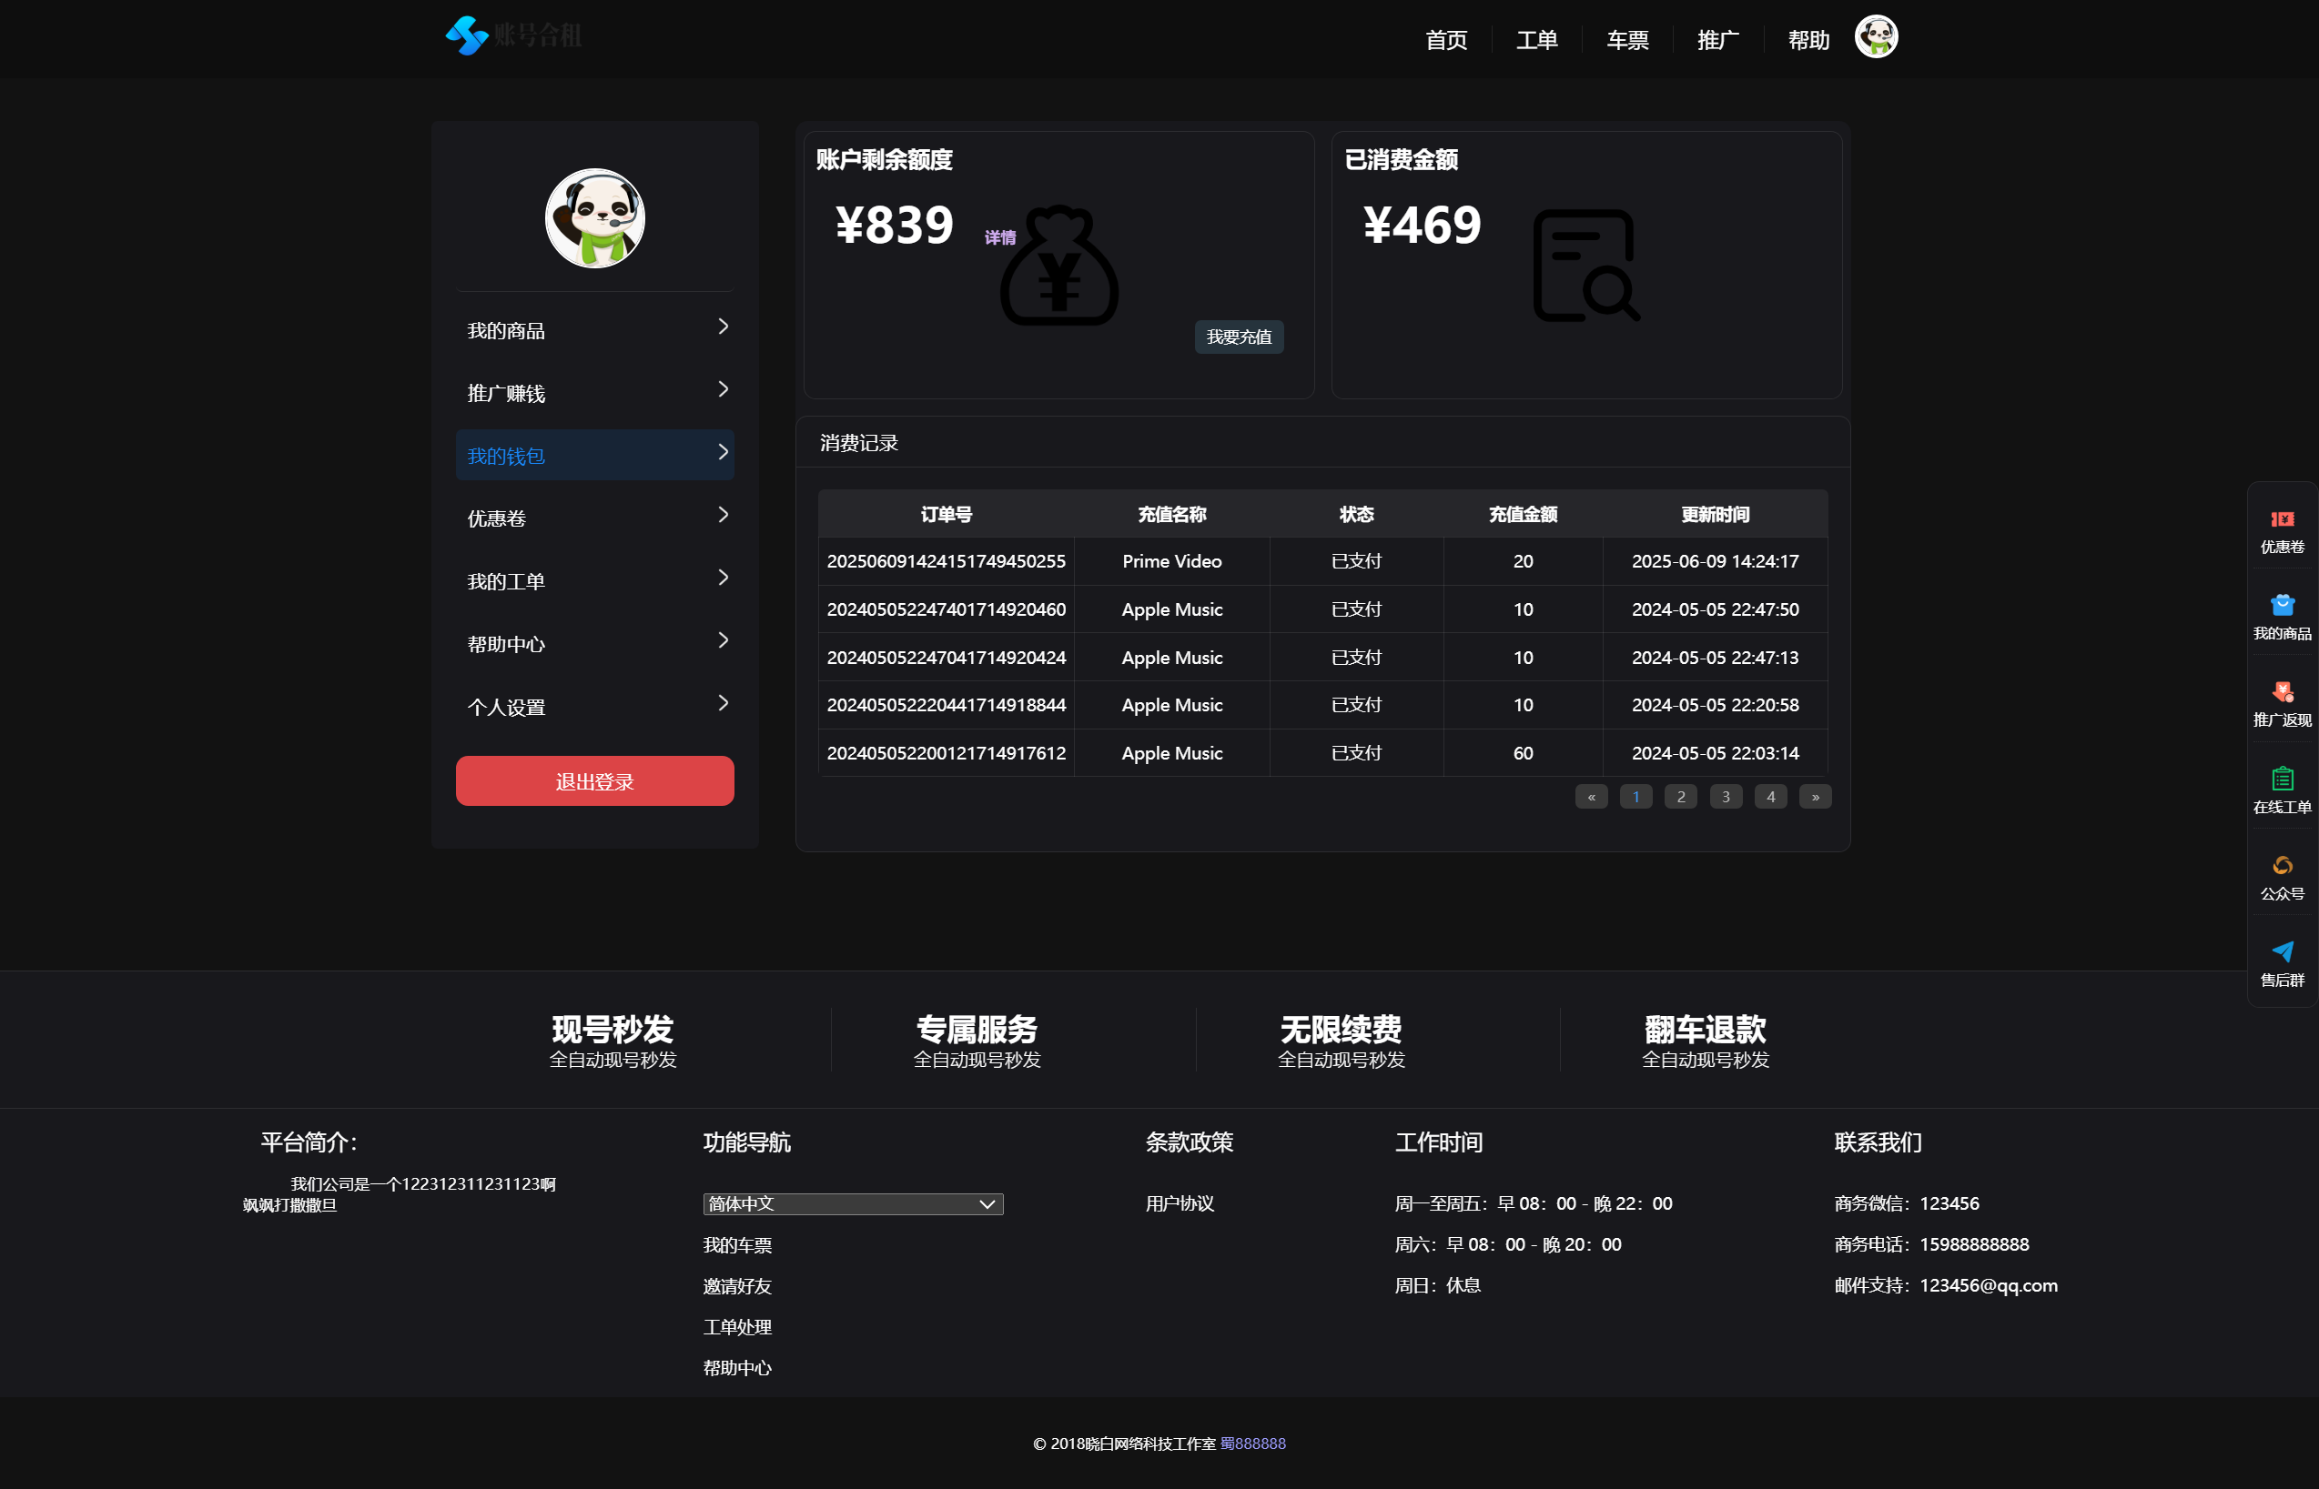Screen dimensions: 2319x1489
Task: Go to page 3 of consumption records
Action: coord(1725,797)
